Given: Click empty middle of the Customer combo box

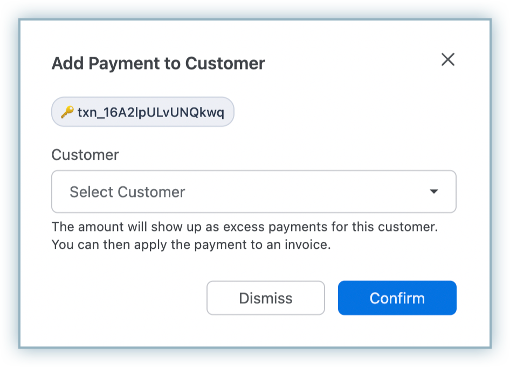Looking at the screenshot, I should 302,192.
